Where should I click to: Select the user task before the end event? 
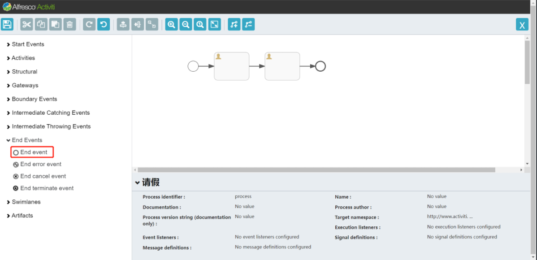(x=282, y=66)
